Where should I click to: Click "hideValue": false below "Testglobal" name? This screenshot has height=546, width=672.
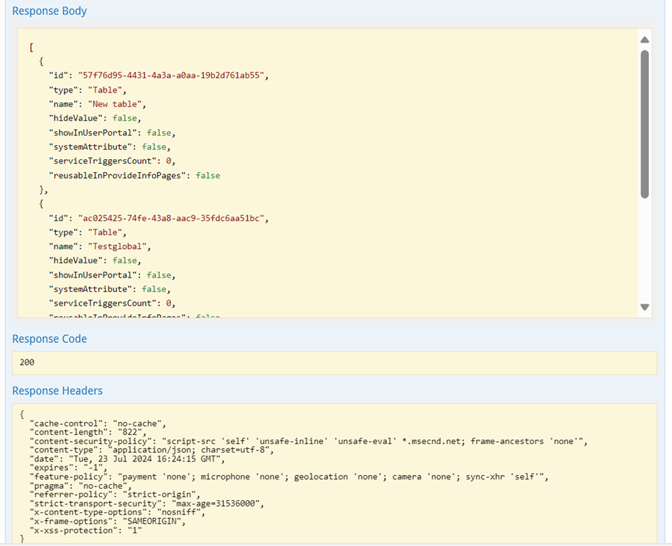pos(95,260)
